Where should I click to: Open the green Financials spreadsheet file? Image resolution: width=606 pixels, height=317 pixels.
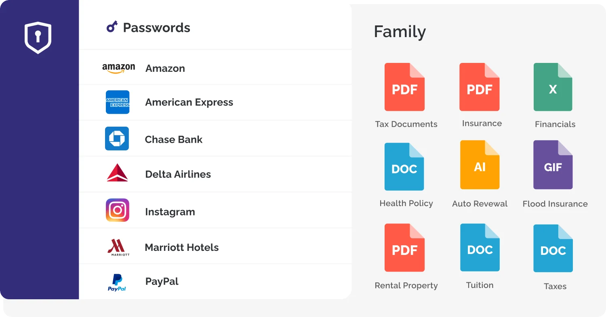point(553,87)
